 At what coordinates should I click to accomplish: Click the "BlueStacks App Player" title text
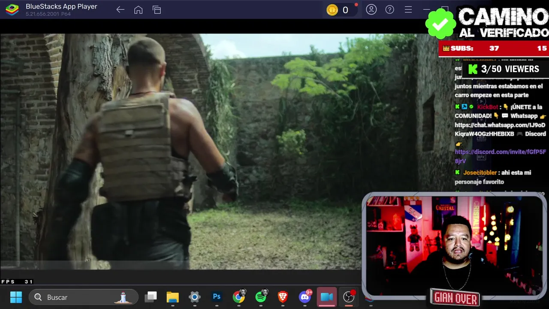[x=61, y=6]
